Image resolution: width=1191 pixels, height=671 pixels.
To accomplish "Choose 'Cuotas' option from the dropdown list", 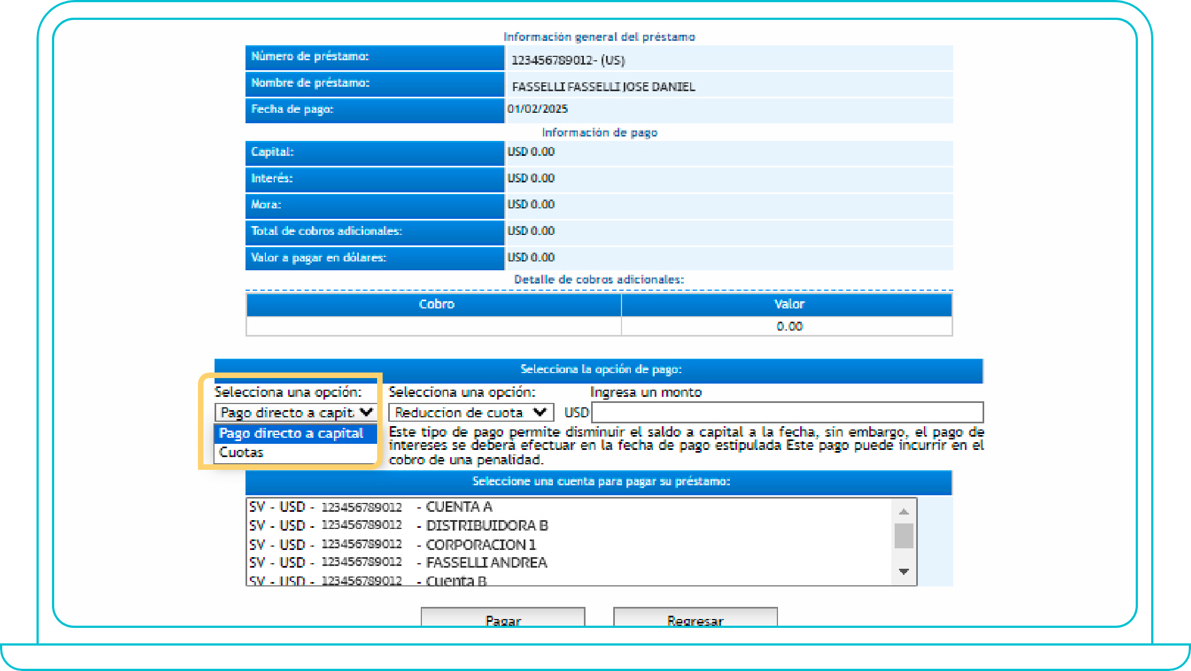I will point(242,453).
